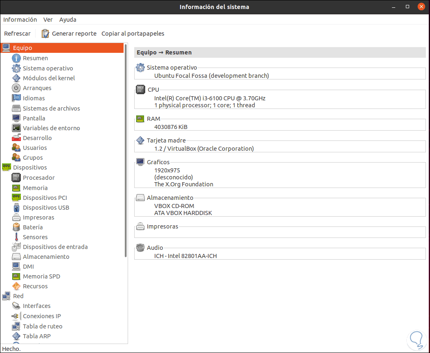Click the Generar reporte clipboard icon

[x=45, y=34]
